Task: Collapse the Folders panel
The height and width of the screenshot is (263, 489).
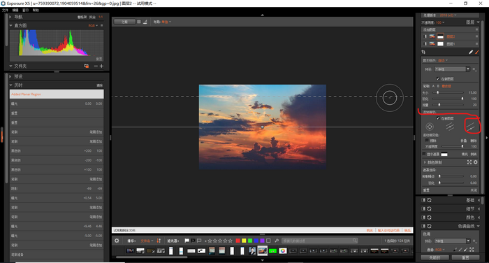Action: coord(10,66)
